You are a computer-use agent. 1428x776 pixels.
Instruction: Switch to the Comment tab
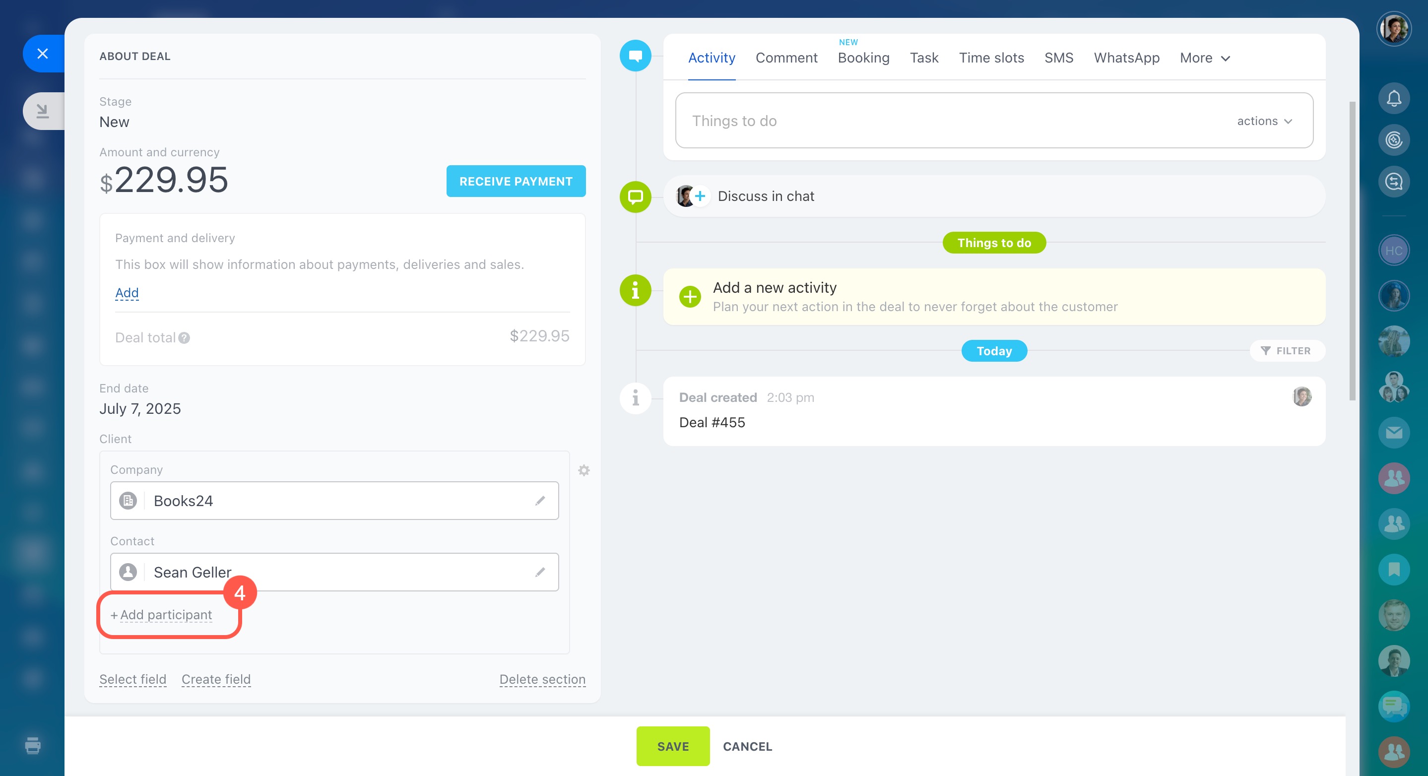[x=786, y=58]
